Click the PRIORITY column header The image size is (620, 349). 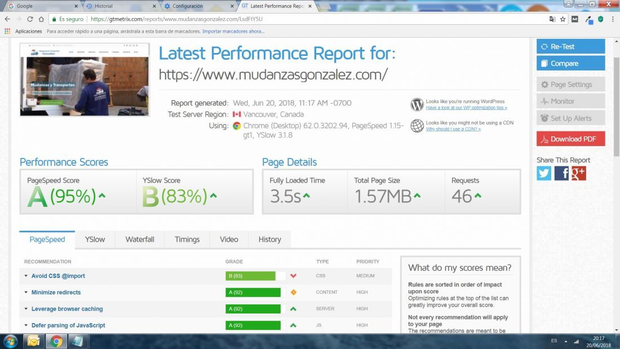pos(367,262)
